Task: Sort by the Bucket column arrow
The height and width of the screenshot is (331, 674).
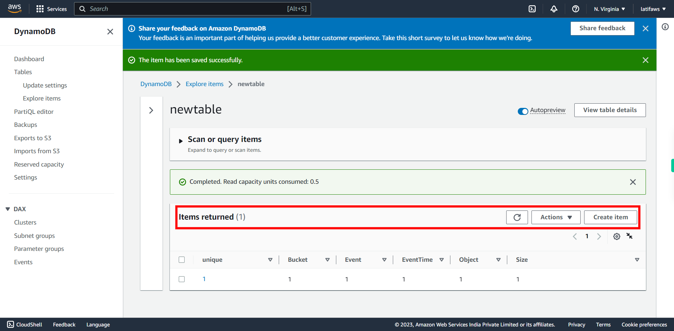Action: click(328, 260)
